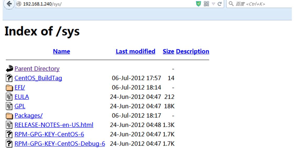Open the EULA file link
The width and height of the screenshot is (307, 148).
tap(22, 97)
